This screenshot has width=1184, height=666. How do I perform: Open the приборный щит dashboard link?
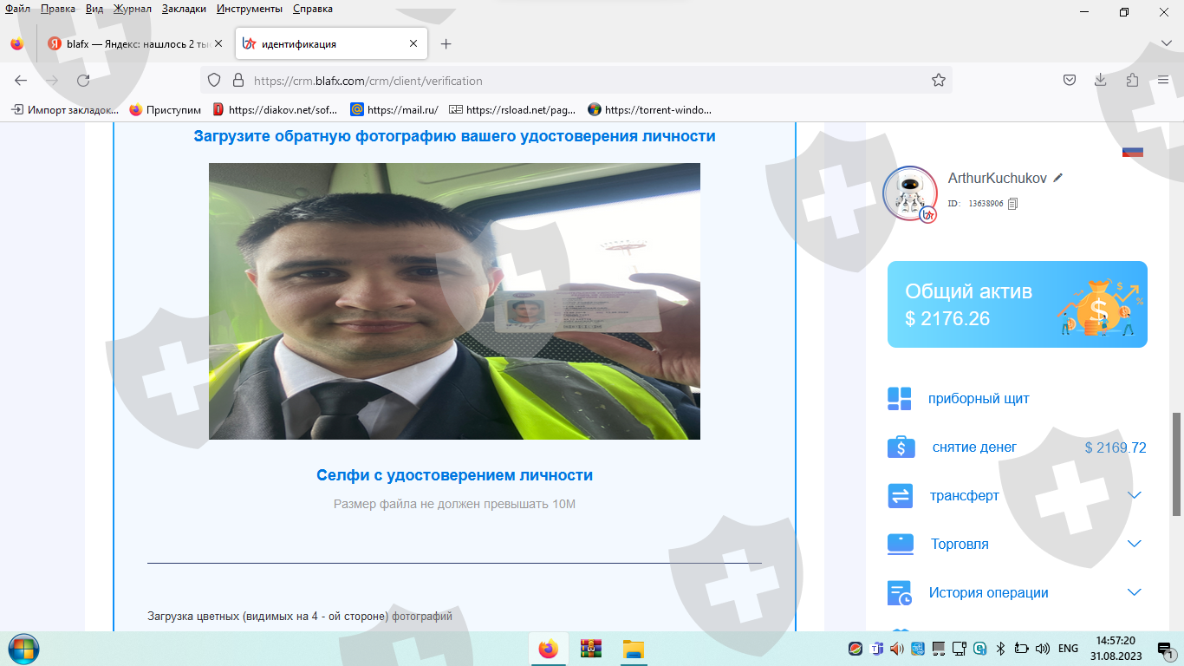[x=978, y=399]
